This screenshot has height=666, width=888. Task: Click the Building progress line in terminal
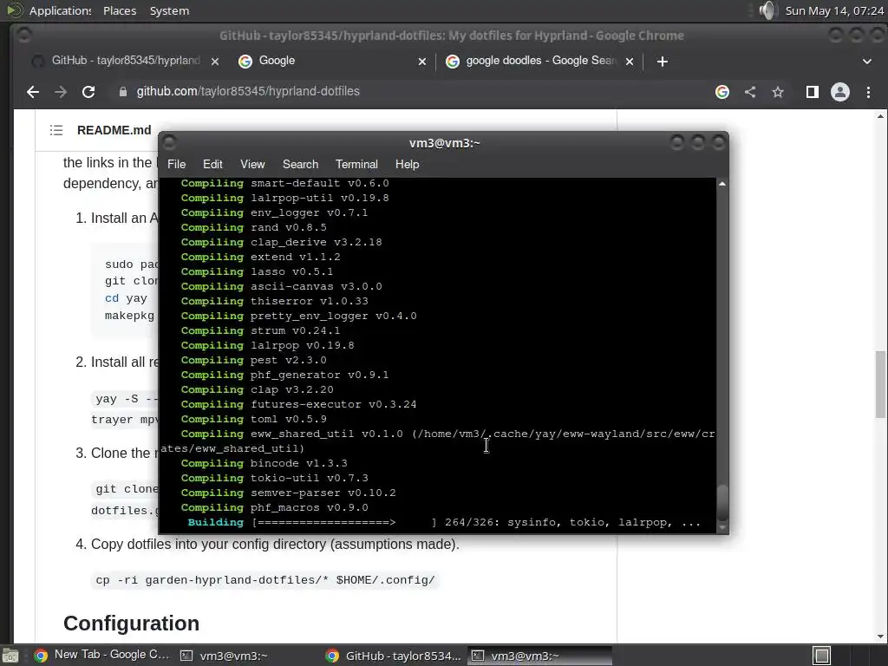tap(444, 522)
